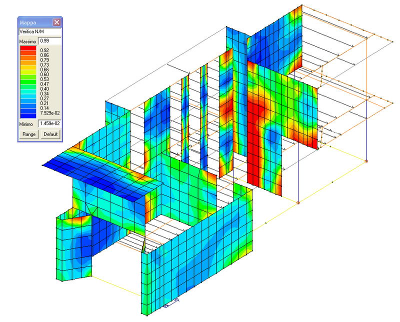Select the Verifica N/M field
Image resolution: width=400 pixels, height=322 pixels.
coord(40,32)
